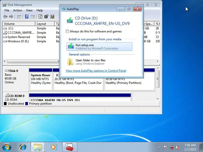Click the Properties toolbar icon in Disk Management
Screen dimensions: 203x152
pos(46,16)
